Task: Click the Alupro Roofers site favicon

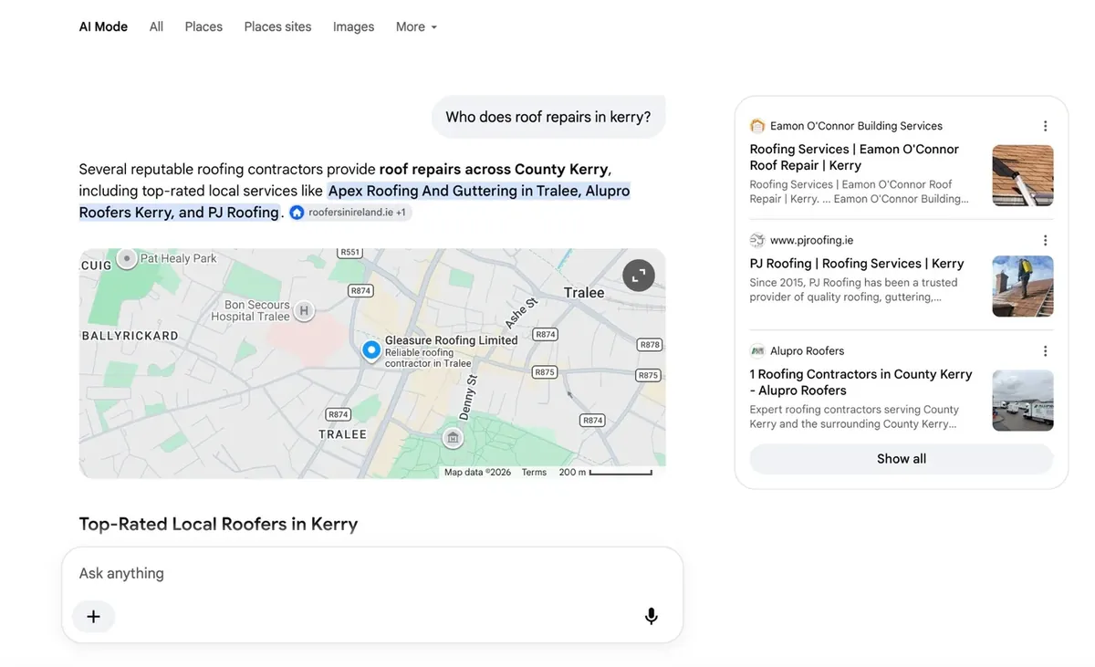Action: (x=756, y=351)
